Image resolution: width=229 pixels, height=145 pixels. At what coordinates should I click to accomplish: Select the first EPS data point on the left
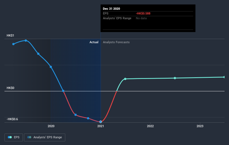(x=13, y=44)
